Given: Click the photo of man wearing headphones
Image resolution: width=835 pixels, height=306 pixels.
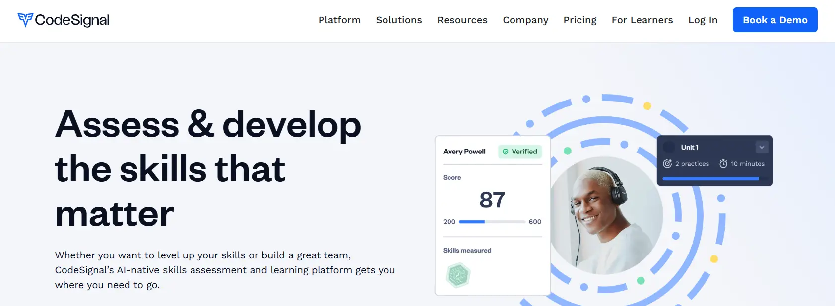Looking at the screenshot, I should 607,216.
